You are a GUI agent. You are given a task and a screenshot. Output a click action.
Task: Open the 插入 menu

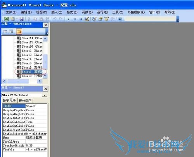[57, 12]
